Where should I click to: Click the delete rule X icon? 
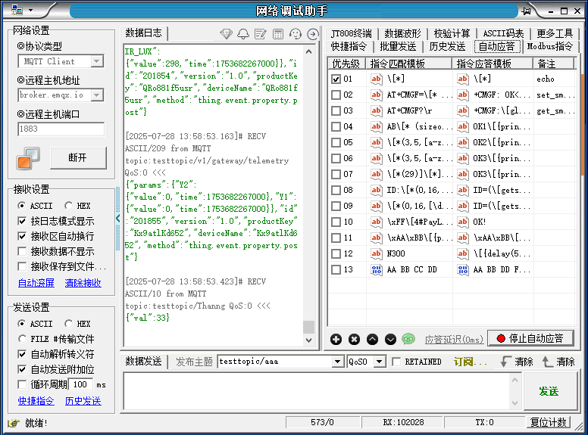tap(354, 339)
